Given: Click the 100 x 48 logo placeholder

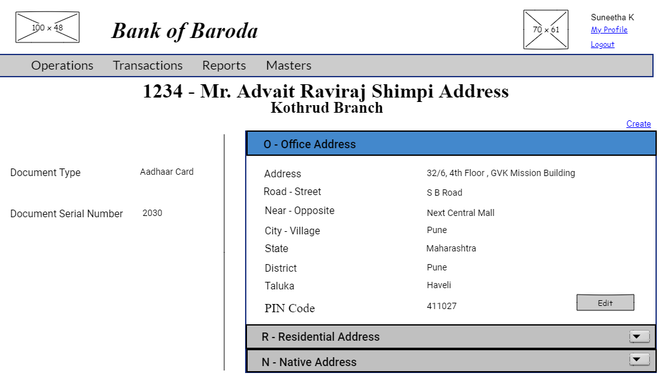Looking at the screenshot, I should pos(47,27).
